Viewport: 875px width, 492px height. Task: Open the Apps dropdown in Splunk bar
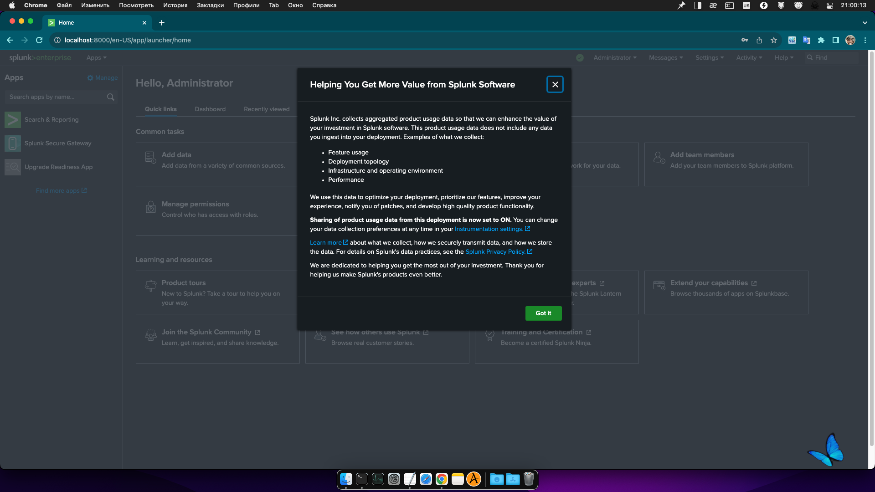coord(96,58)
